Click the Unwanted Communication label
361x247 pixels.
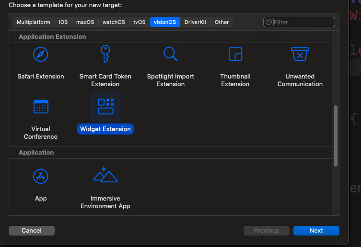coord(300,80)
